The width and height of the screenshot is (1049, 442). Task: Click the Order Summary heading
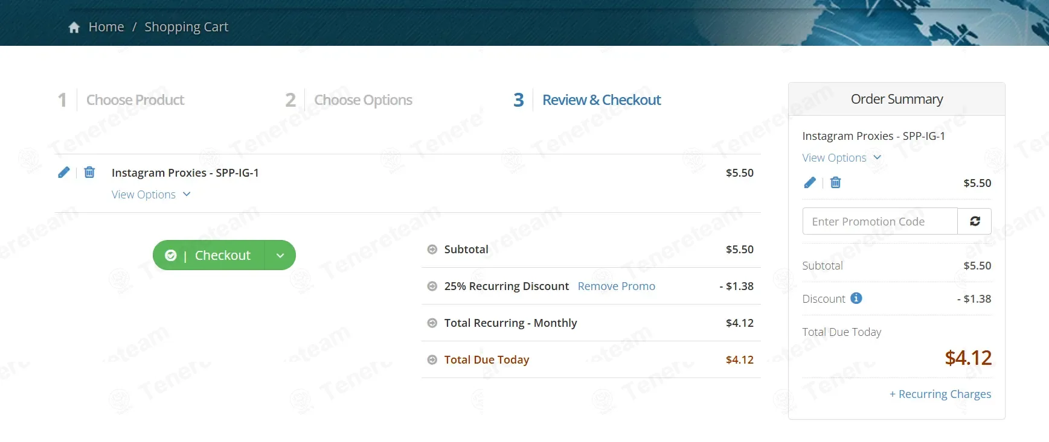897,99
